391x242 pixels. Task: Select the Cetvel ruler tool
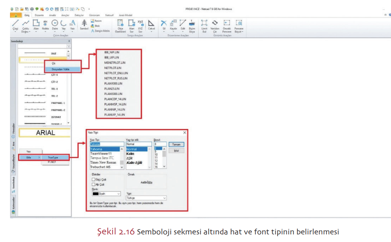coord(151,24)
